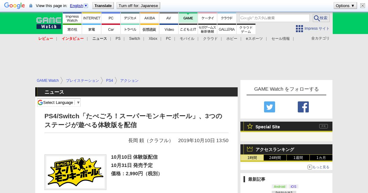Screen dimensions: 368x193
Task: Open the 仮想通貨 Watch tab
Action: [150, 29]
